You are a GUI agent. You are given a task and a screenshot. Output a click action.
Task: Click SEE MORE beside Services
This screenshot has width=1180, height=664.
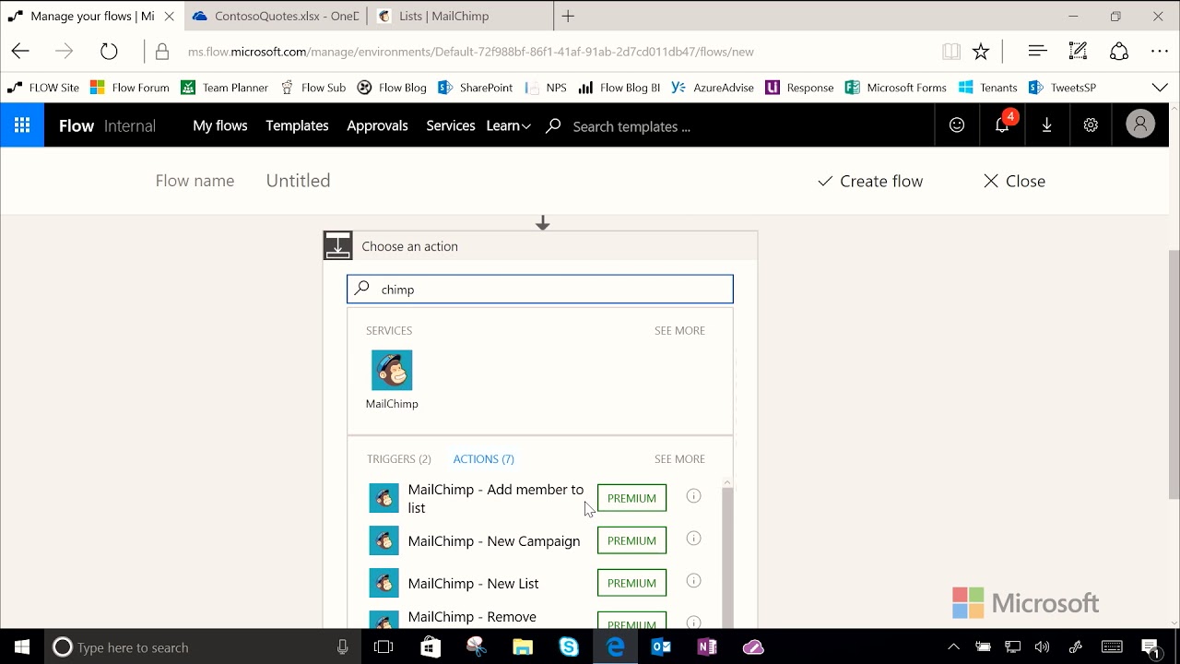679,330
